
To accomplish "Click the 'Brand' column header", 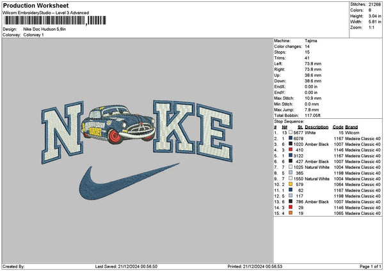I will 351,127.
